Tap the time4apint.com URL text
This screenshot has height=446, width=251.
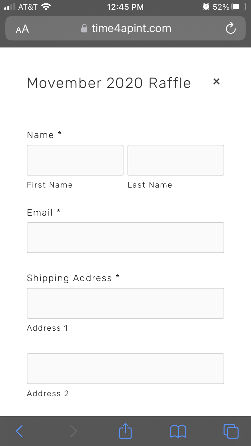131,29
